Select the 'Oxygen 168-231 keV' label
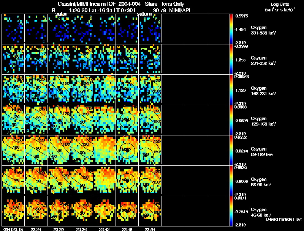 (263, 91)
